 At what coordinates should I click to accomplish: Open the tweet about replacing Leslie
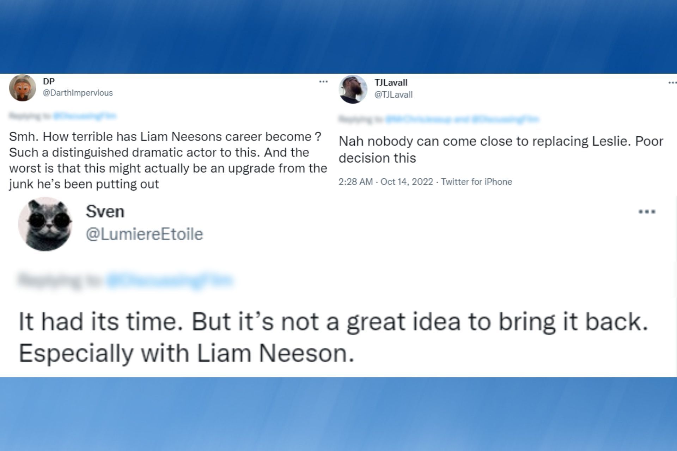point(501,149)
